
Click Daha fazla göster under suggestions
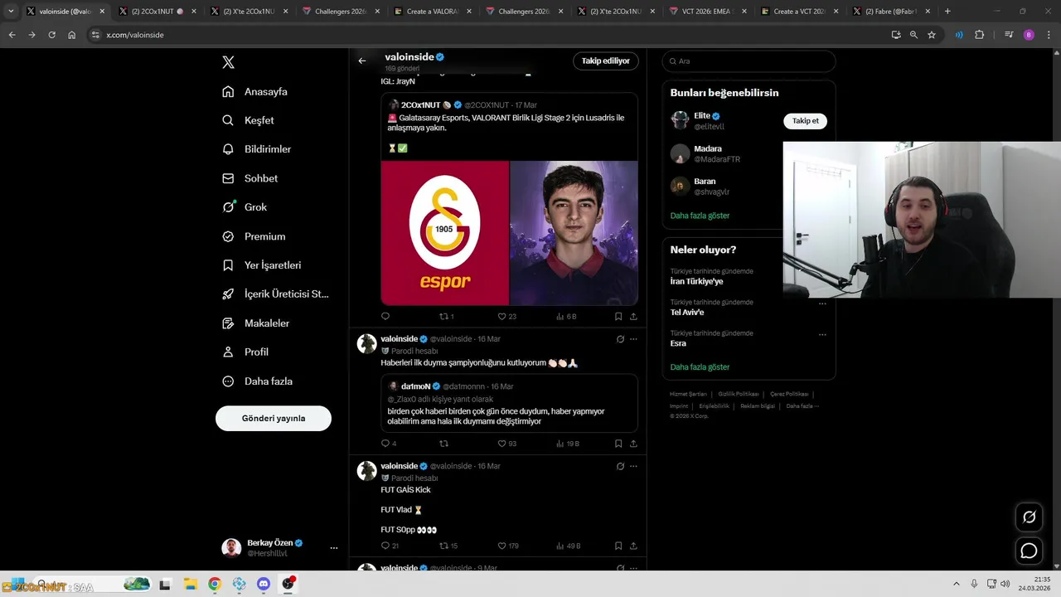(x=700, y=216)
